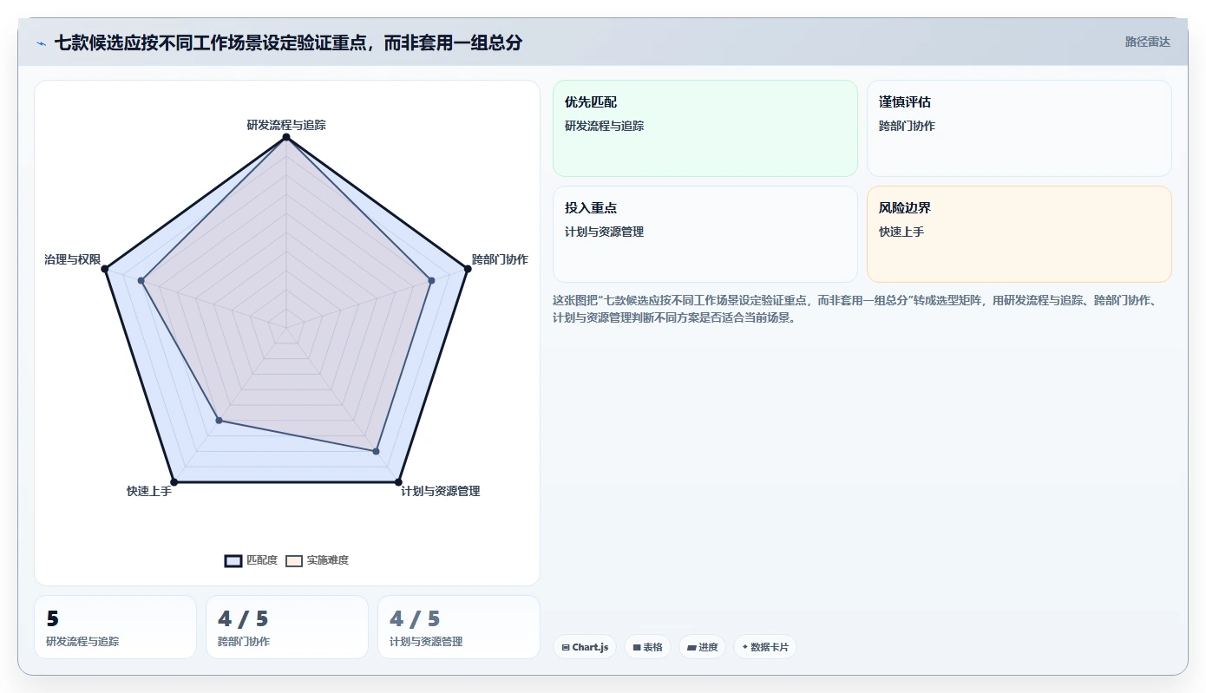Image resolution: width=1206 pixels, height=693 pixels.
Task: Click outer data point at 研发流程与追踪 vertex
Action: pos(286,137)
